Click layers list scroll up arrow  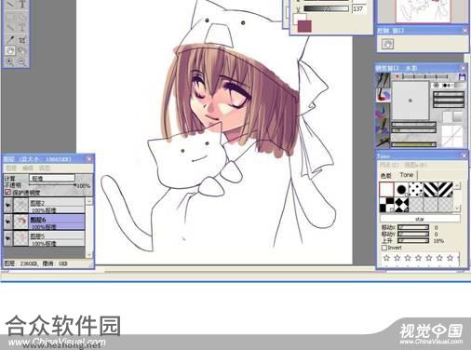pyautogui.click(x=89, y=201)
